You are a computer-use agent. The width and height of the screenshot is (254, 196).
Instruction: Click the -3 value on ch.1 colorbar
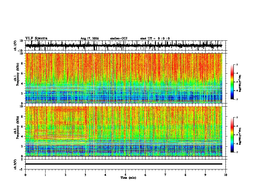[236, 64]
